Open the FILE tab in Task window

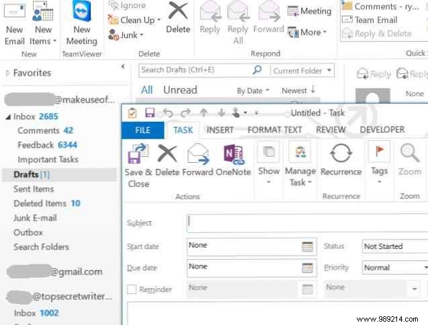142,130
